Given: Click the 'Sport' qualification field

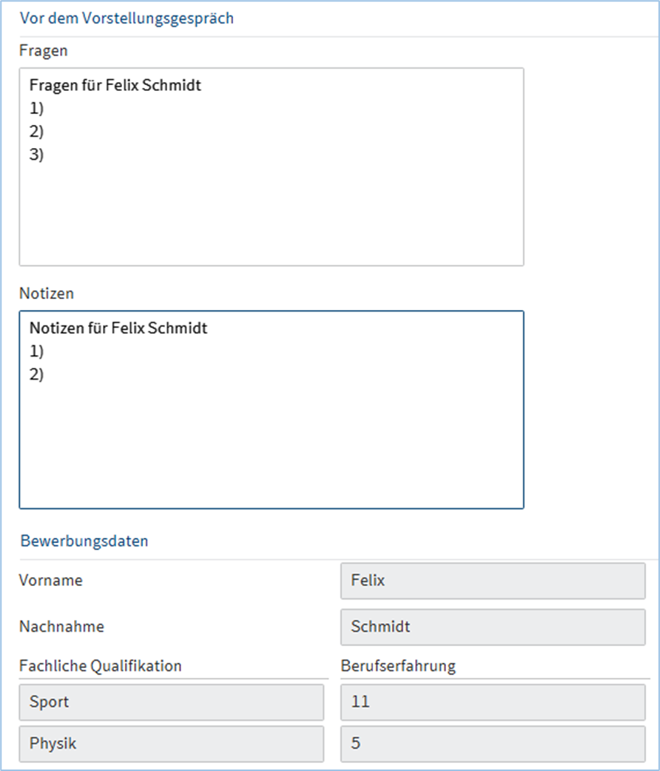Looking at the screenshot, I should (x=171, y=702).
